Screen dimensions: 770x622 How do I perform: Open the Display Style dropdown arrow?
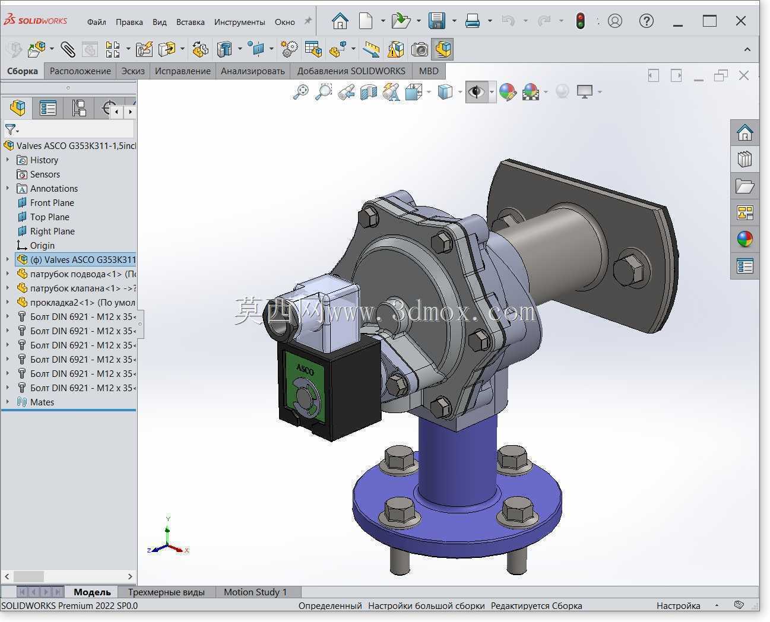click(x=460, y=92)
